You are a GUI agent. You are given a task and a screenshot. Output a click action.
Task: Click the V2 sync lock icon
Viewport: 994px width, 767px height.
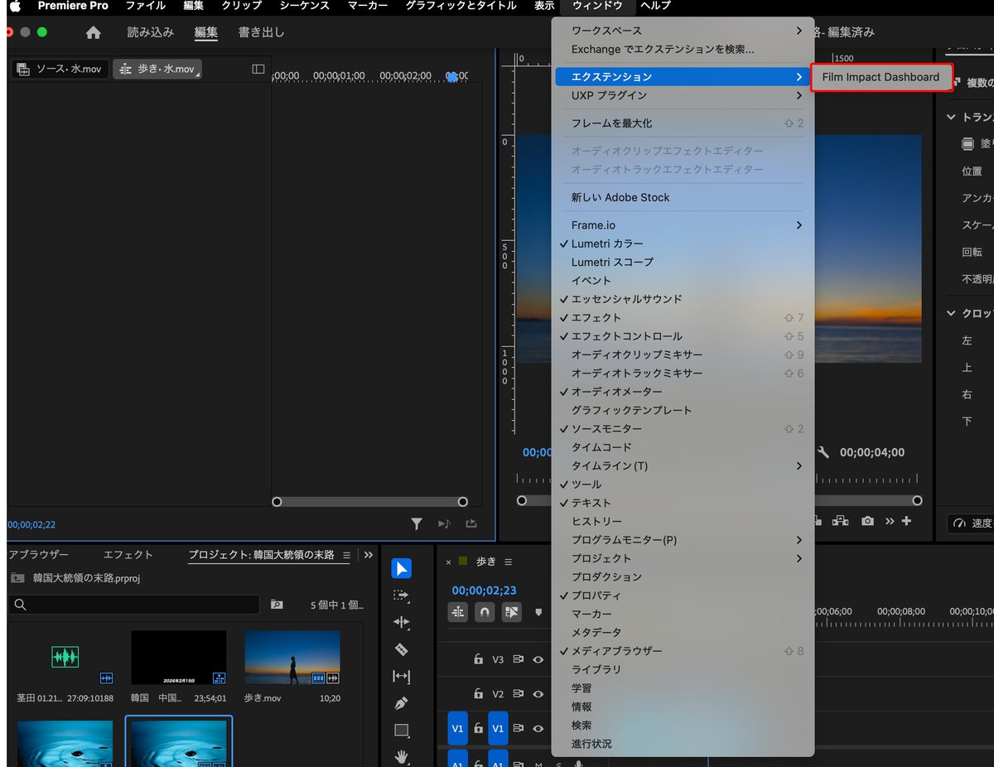(x=518, y=694)
